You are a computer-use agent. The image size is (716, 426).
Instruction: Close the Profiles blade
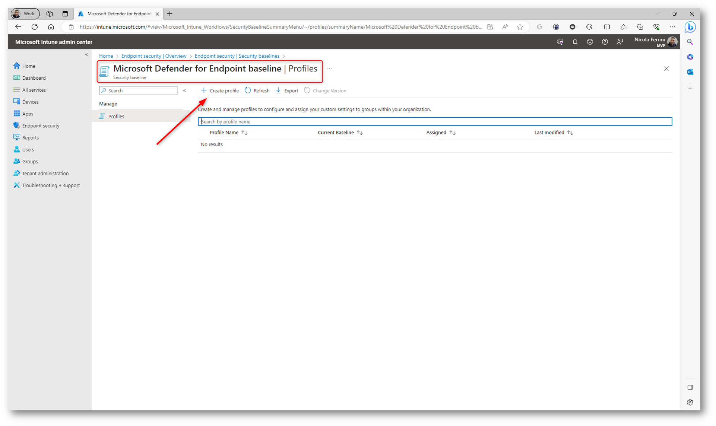click(666, 69)
